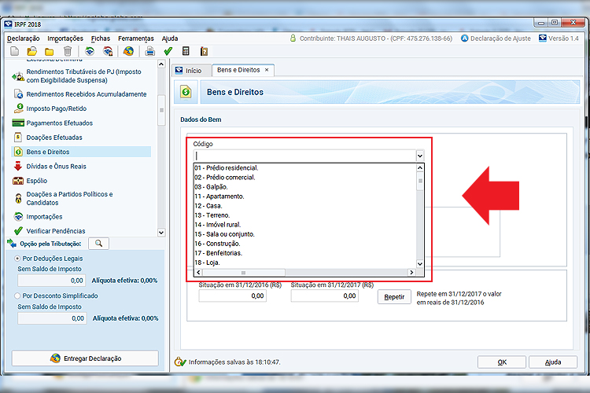590x393 pixels.
Task: Click the code list down scroll arrow
Action: point(420,263)
